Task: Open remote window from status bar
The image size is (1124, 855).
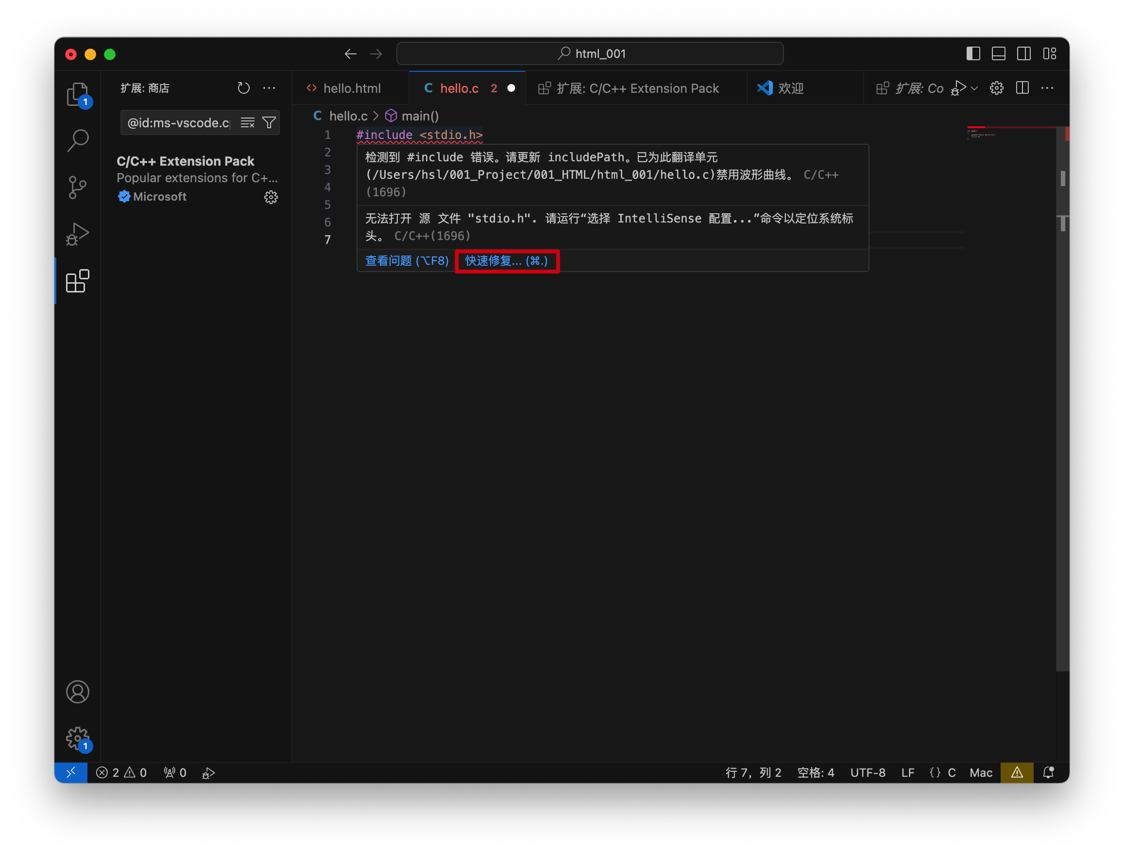Action: pyautogui.click(x=71, y=772)
